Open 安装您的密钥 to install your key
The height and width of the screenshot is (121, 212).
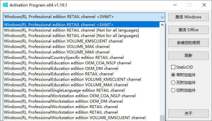(188, 43)
